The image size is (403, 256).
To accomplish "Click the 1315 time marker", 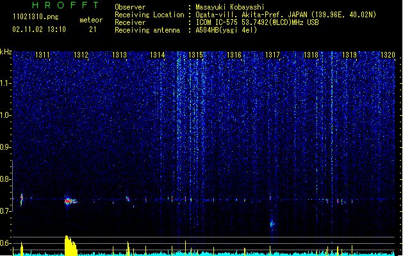I will pyautogui.click(x=196, y=55).
